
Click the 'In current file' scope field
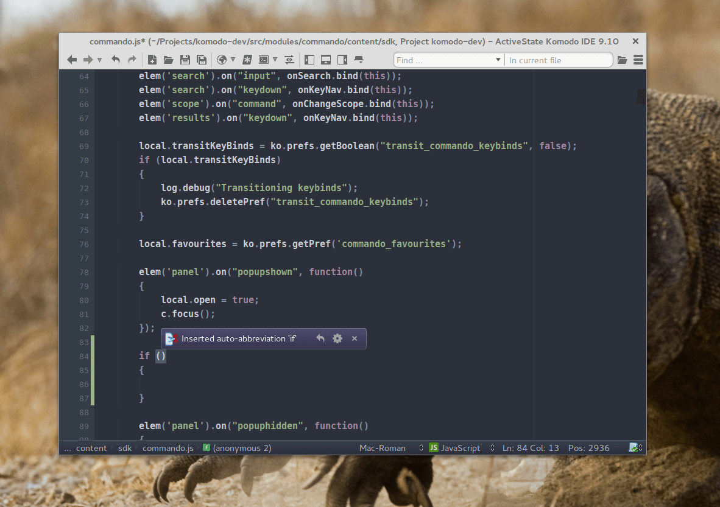coord(559,60)
